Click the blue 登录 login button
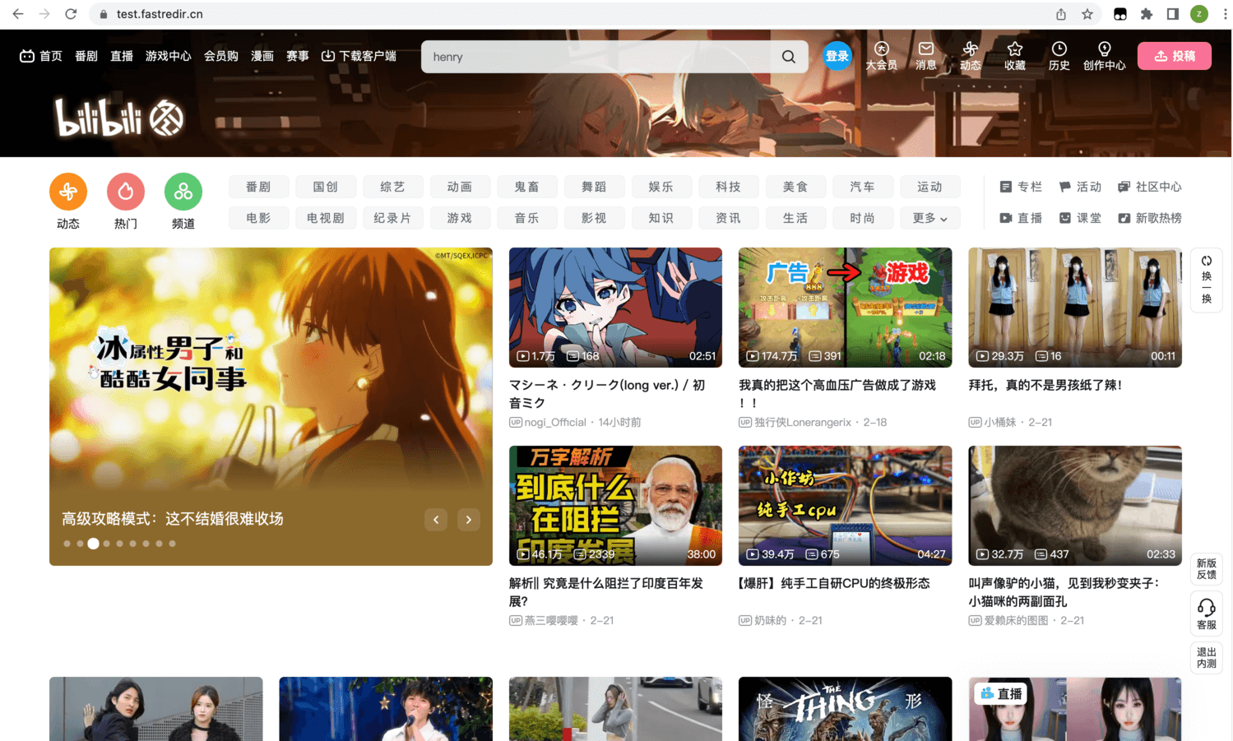Viewport: 1233px width, 741px height. tap(837, 56)
